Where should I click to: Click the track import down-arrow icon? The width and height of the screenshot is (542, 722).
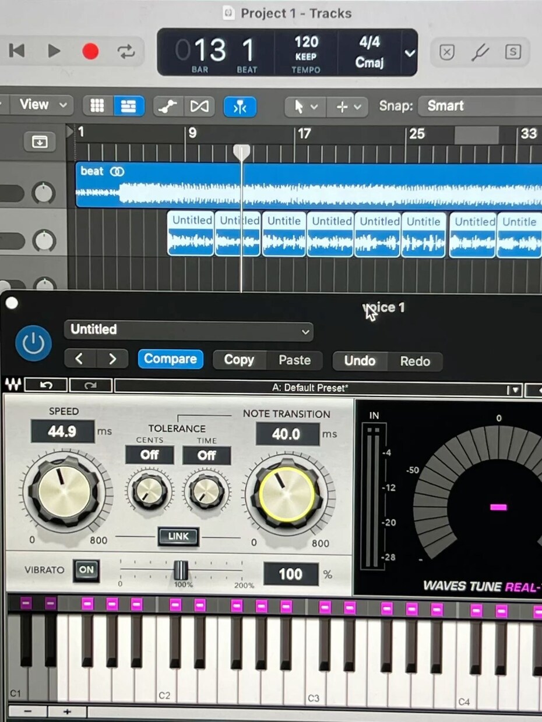[x=39, y=141]
